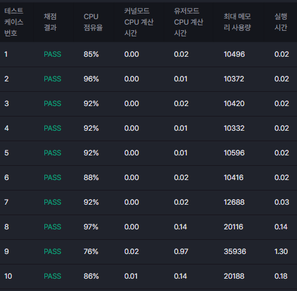Click the 채점 결과 column header
The width and height of the screenshot is (297, 291).
50,22
